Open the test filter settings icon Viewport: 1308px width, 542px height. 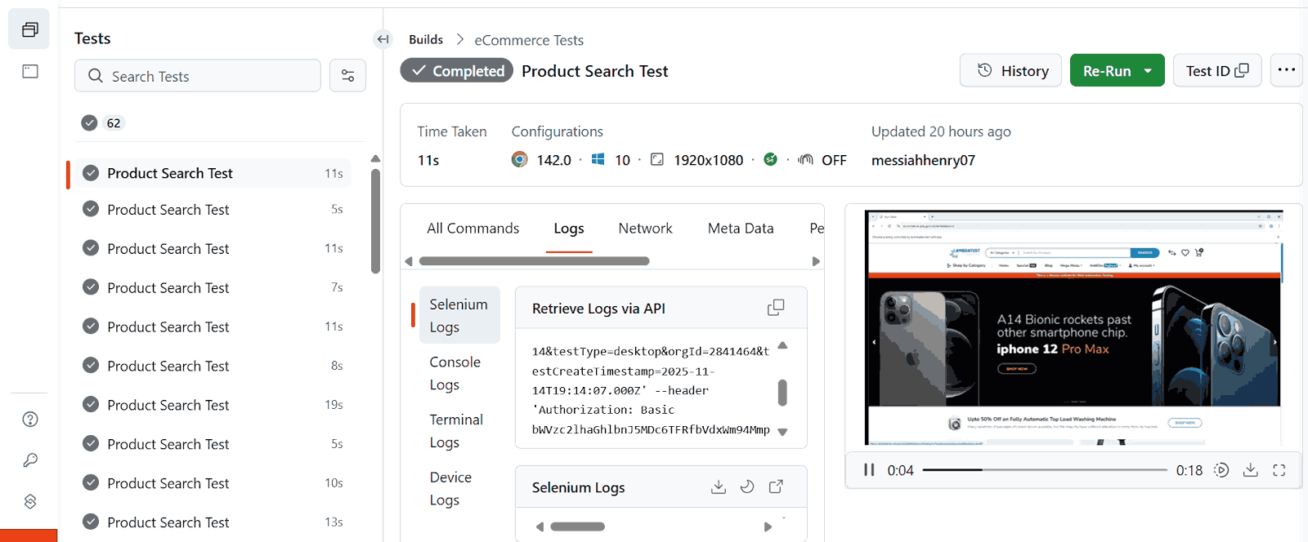click(347, 76)
